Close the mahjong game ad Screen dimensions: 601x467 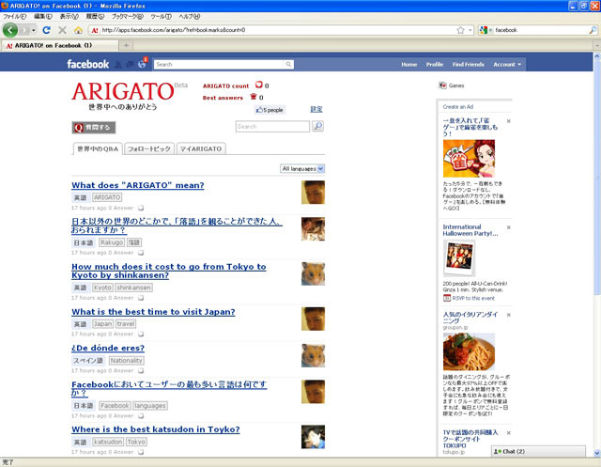point(509,121)
